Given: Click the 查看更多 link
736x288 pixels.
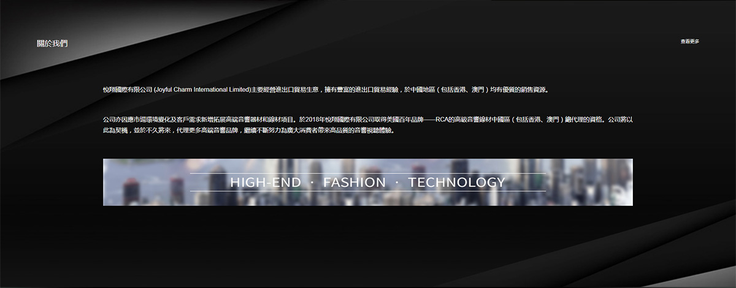Looking at the screenshot, I should 689,42.
